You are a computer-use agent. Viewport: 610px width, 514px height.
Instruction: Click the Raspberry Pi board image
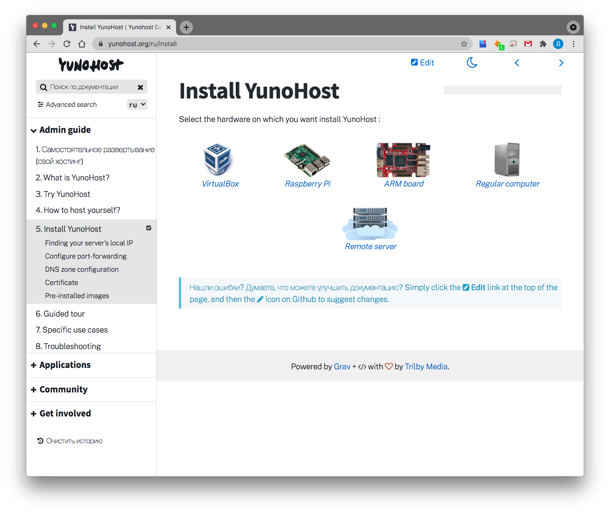click(307, 160)
